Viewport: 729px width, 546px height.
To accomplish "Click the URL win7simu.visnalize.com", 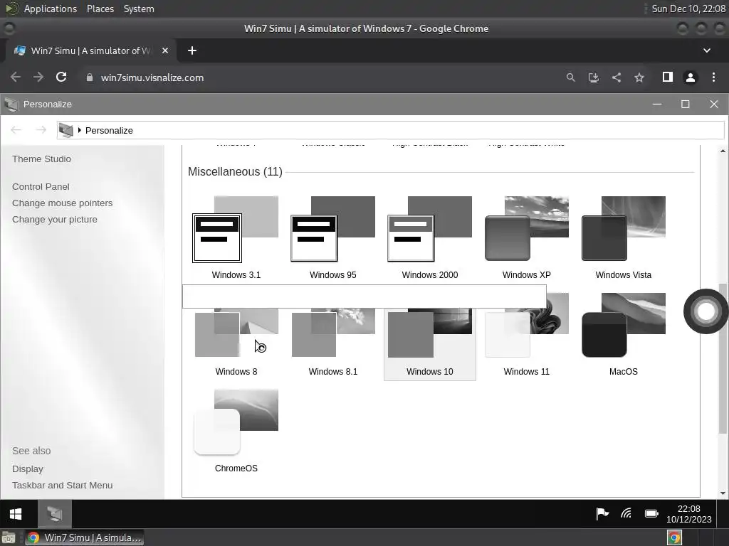I will pos(152,77).
